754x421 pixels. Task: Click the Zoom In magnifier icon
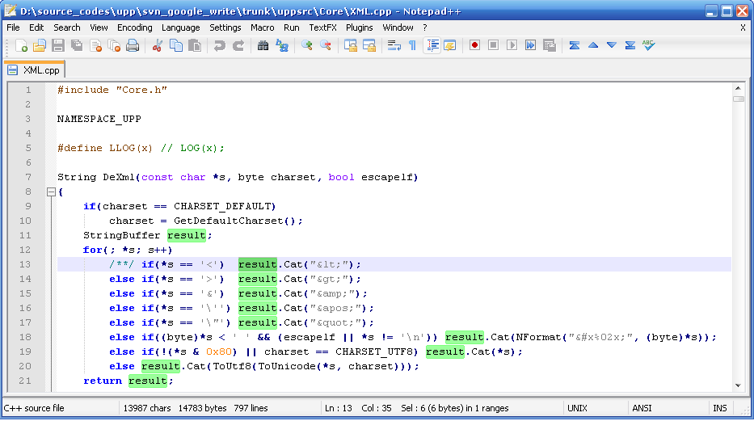coord(307,46)
